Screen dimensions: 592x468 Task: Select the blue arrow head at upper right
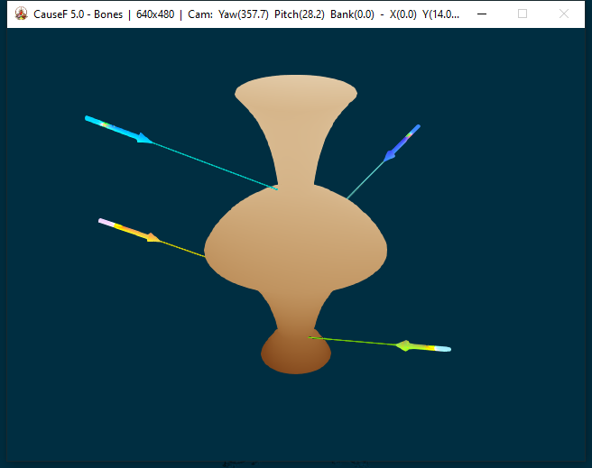pos(391,155)
